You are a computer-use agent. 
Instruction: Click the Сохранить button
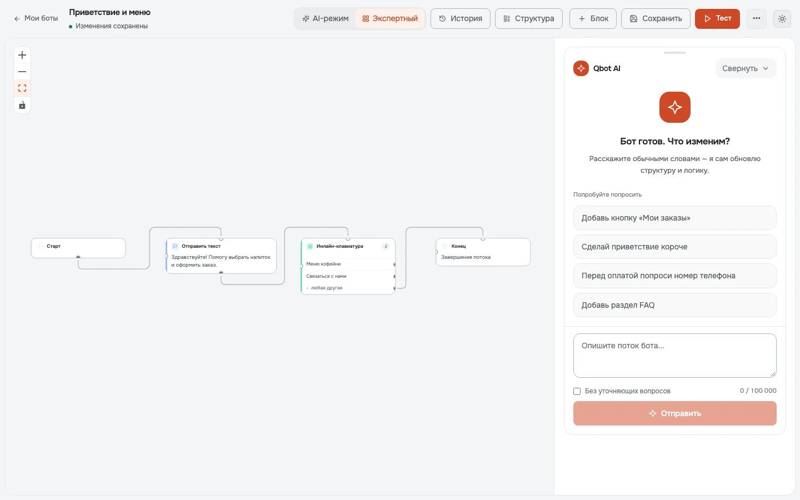[656, 18]
